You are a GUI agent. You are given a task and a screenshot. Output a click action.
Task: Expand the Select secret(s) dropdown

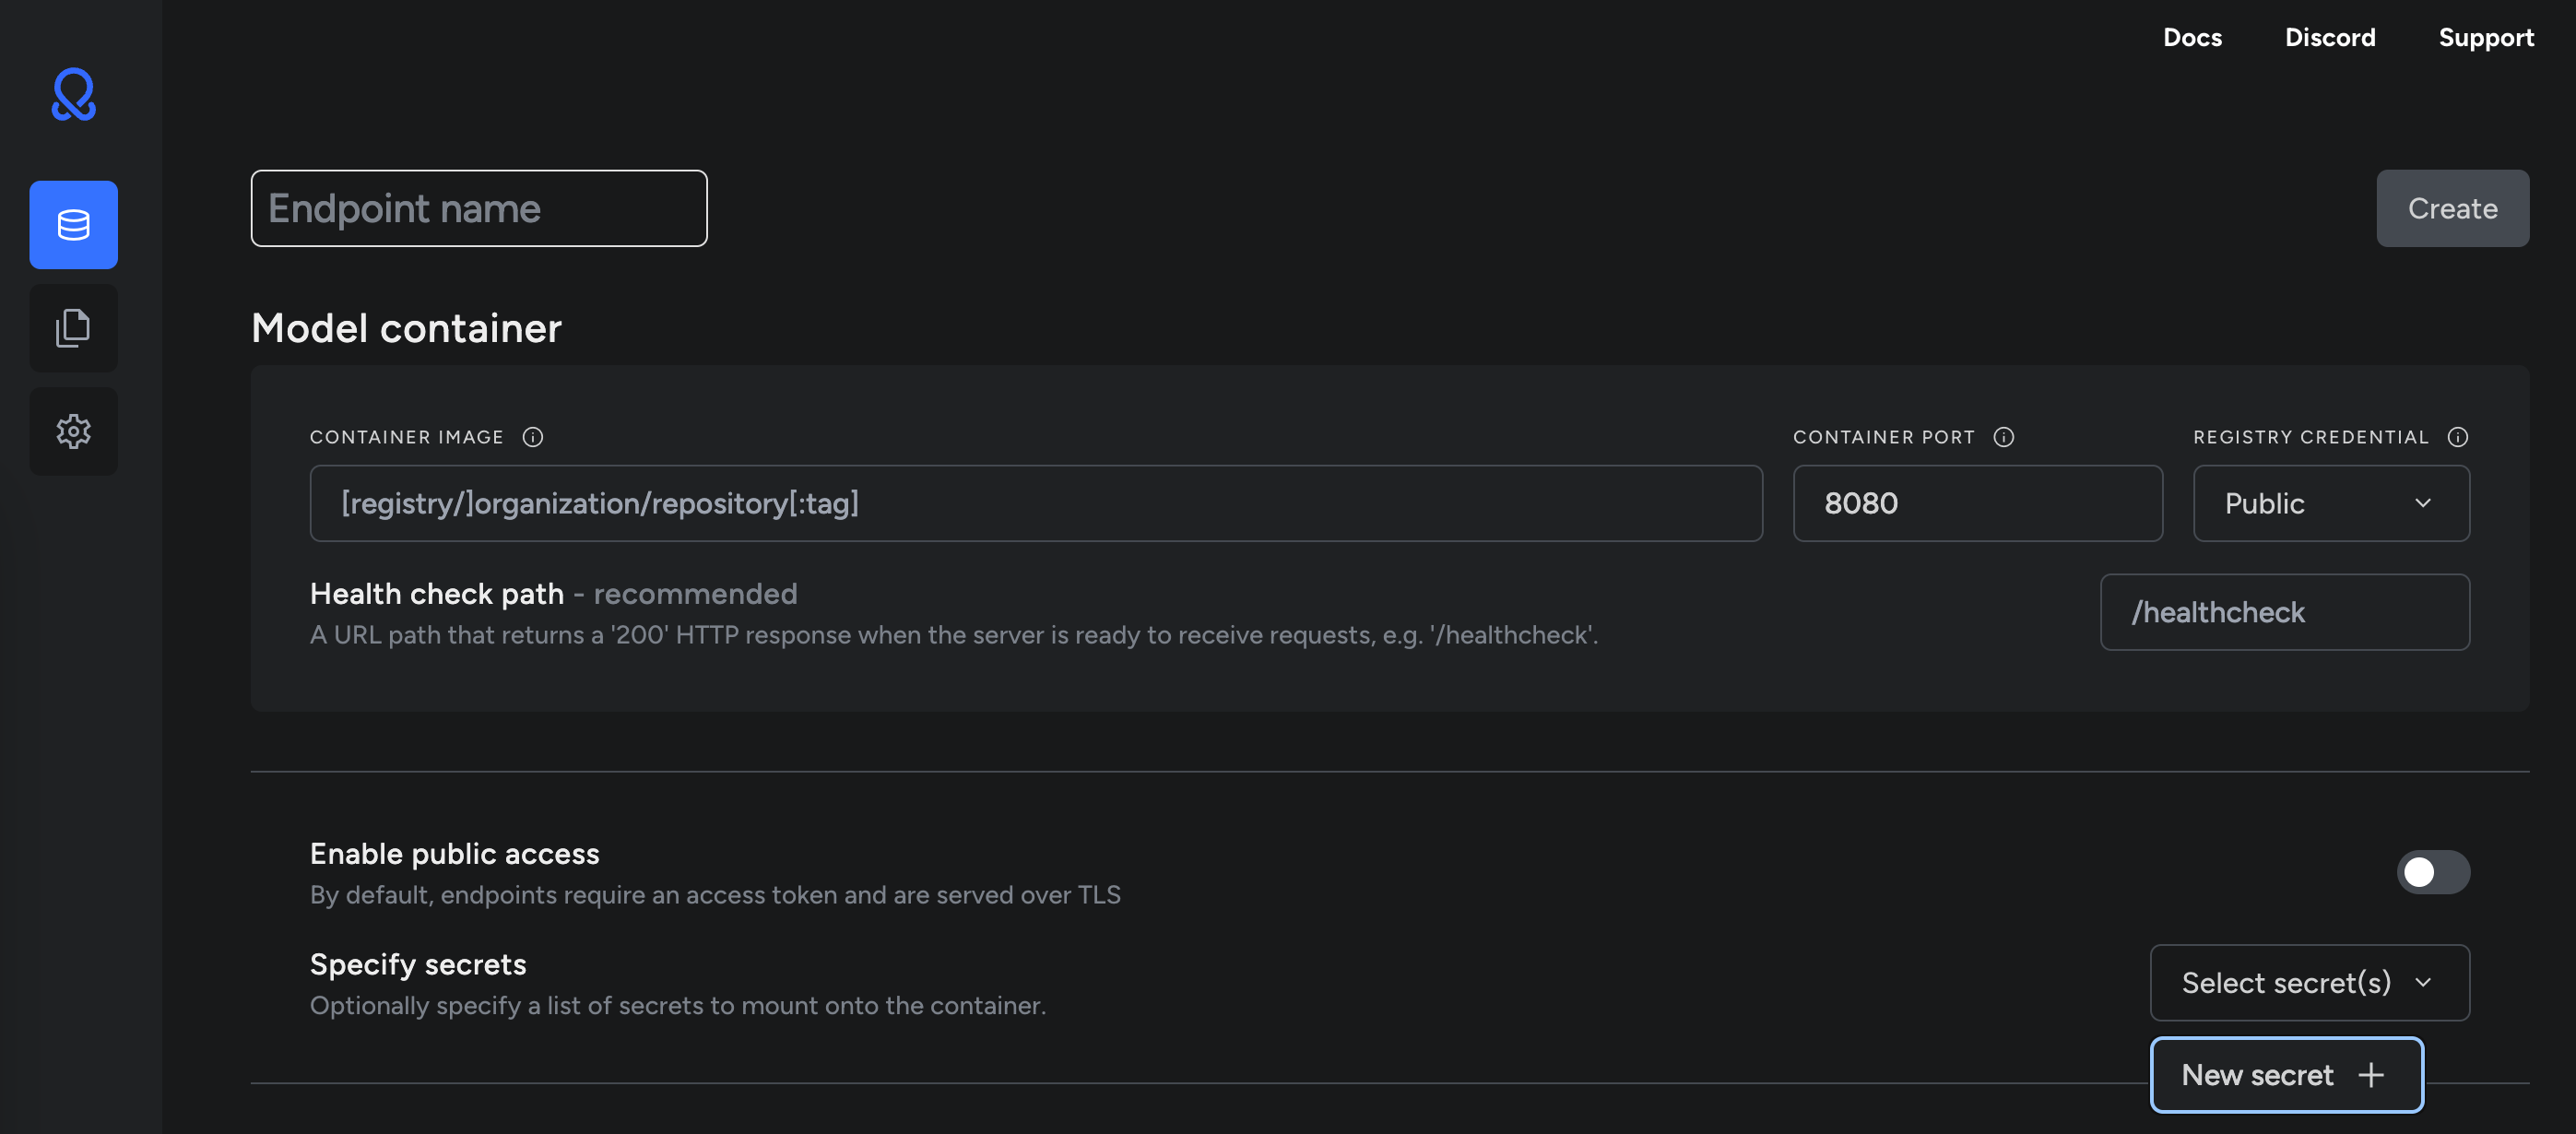[2309, 982]
